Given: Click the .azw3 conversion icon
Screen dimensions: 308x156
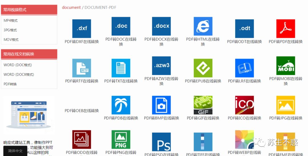Looking at the screenshot, I should (x=161, y=66).
